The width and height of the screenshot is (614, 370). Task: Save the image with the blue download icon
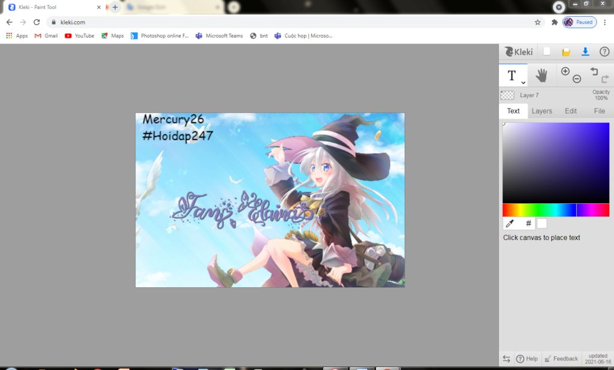(585, 52)
